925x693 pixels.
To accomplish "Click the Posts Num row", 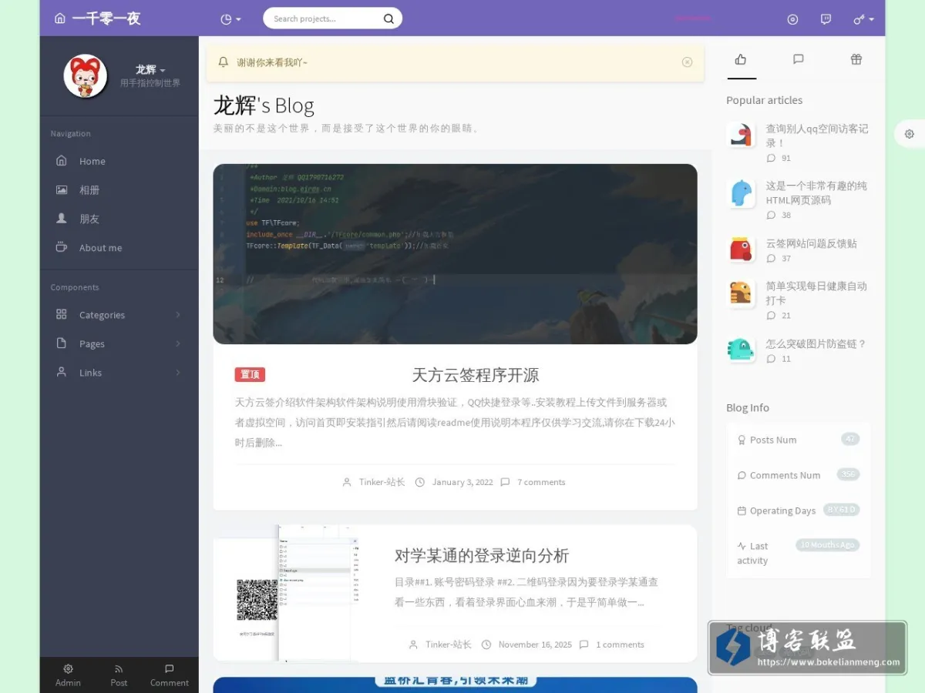I will click(x=799, y=440).
